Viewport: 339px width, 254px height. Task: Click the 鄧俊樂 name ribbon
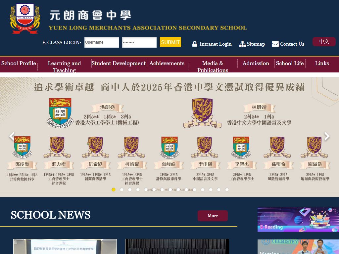coord(22,164)
